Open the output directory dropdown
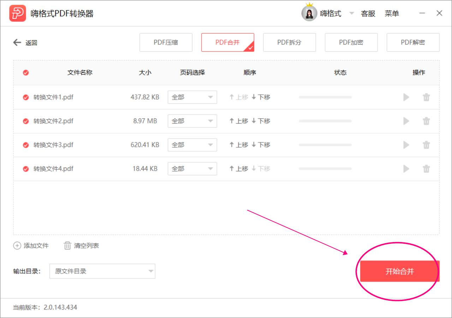 (102, 271)
